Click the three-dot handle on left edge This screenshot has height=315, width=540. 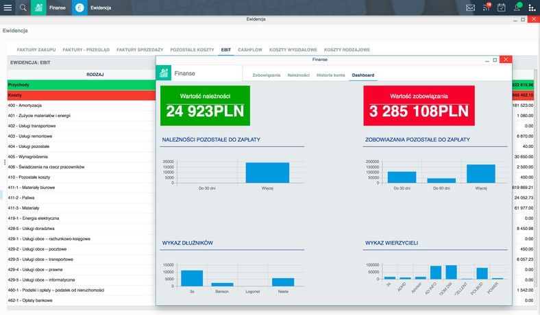pos(5,162)
